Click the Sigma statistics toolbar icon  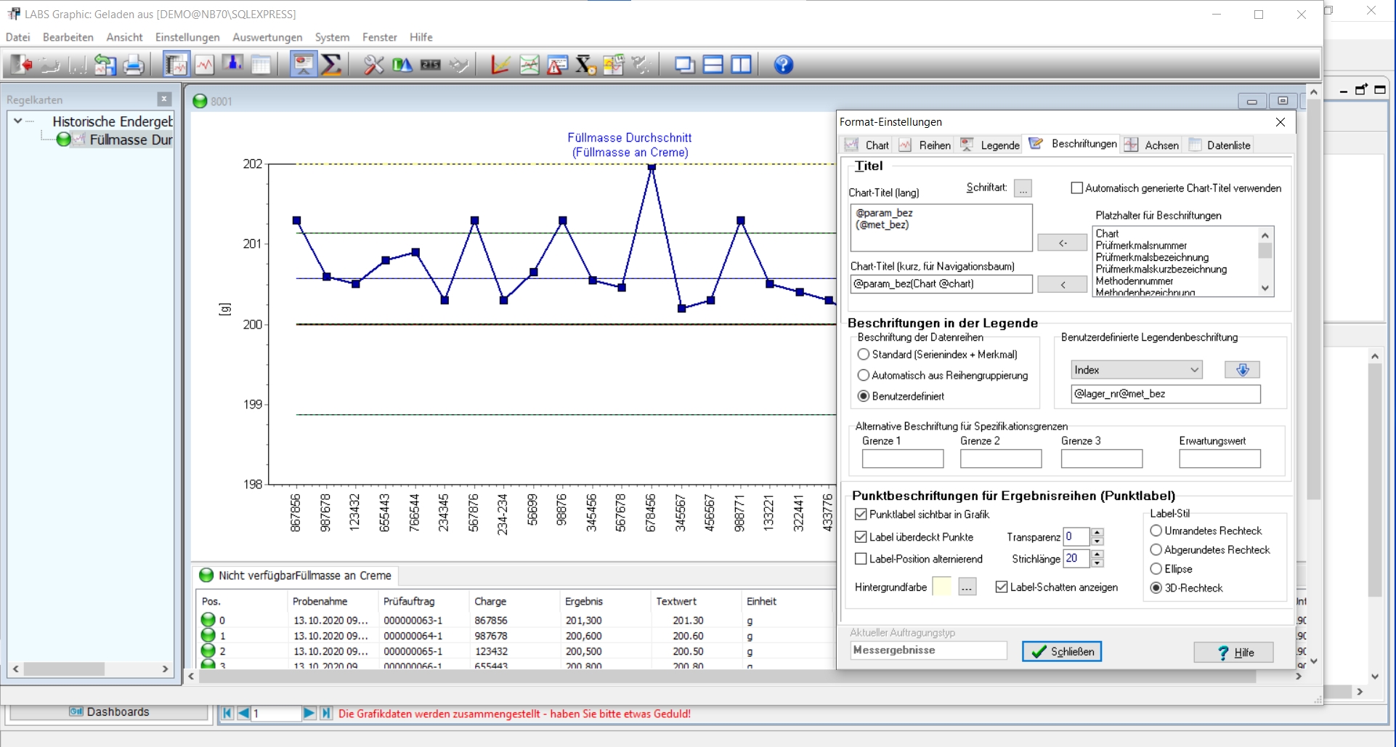coord(331,65)
